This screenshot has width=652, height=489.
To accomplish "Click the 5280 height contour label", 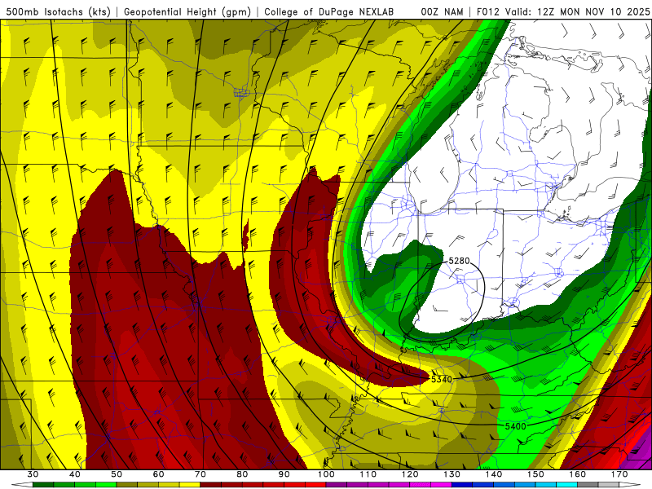I will tap(459, 261).
